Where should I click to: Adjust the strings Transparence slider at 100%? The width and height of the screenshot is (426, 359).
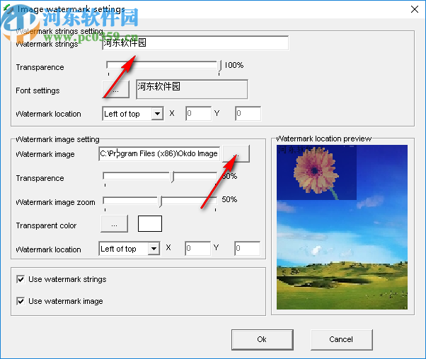[x=219, y=66]
